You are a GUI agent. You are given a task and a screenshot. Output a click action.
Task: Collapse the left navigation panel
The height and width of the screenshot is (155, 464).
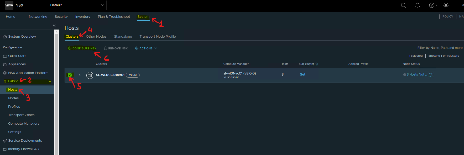pyautogui.click(x=54, y=25)
